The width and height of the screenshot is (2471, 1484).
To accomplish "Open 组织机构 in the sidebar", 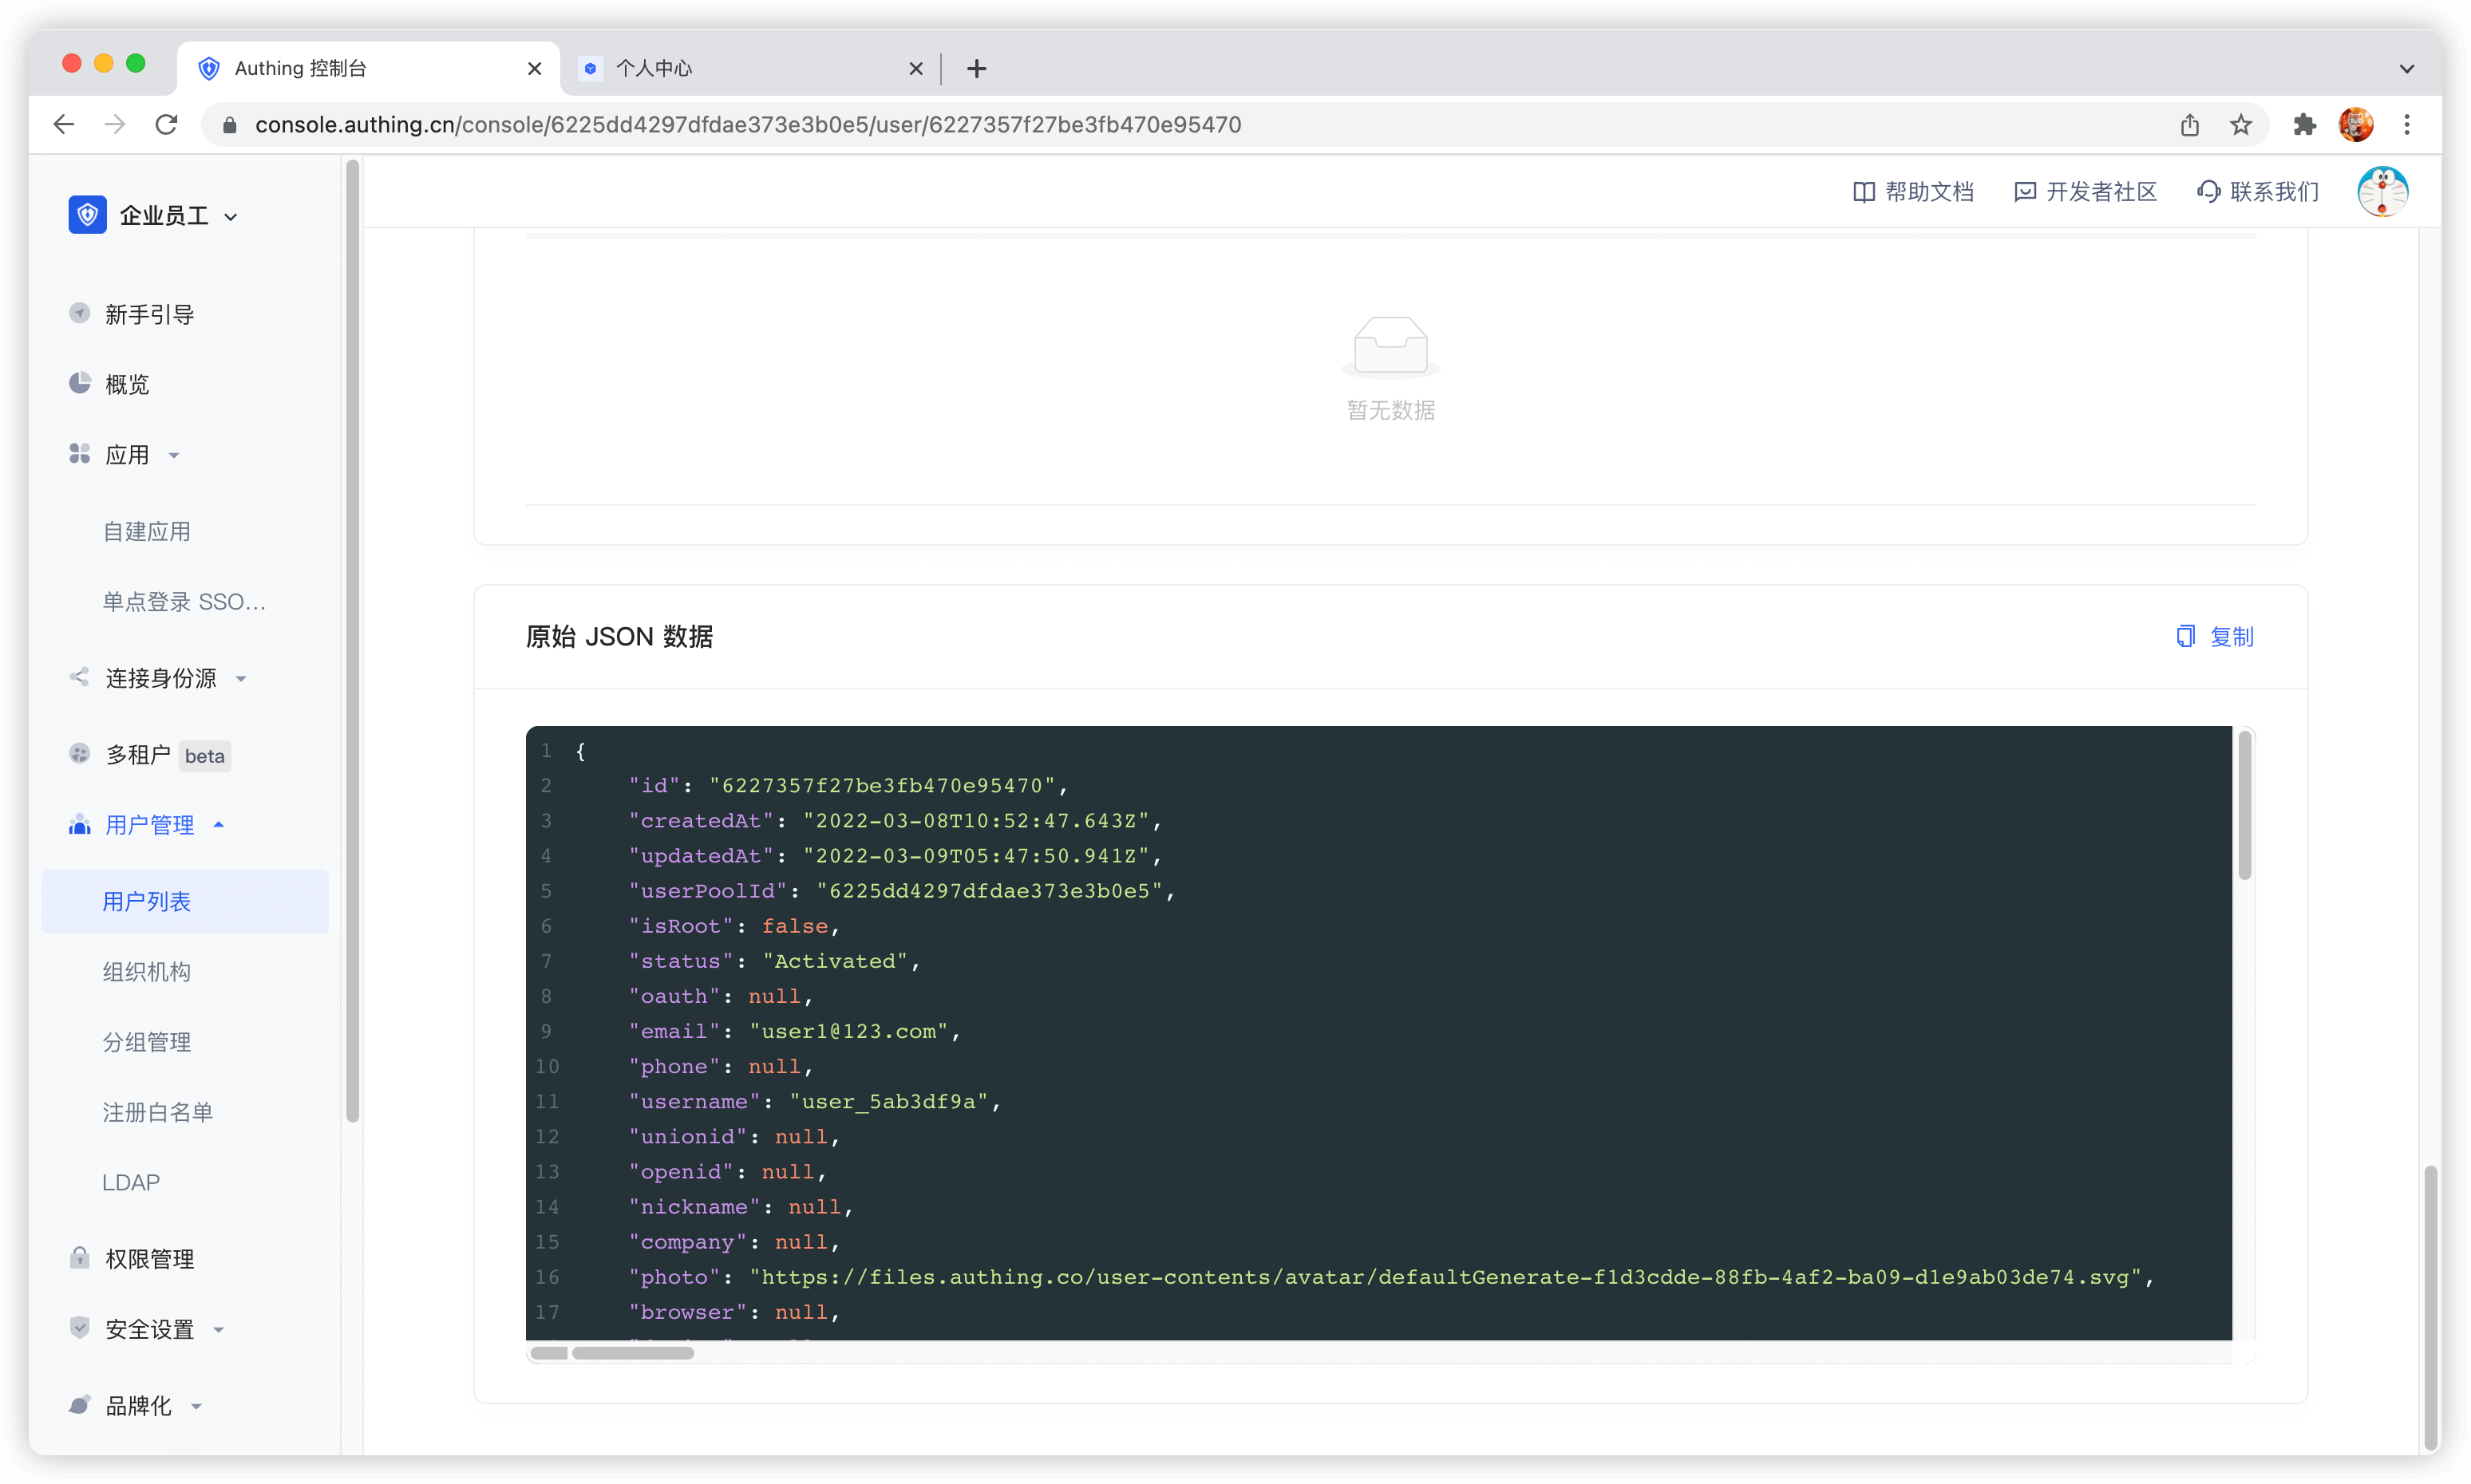I will pos(146,972).
